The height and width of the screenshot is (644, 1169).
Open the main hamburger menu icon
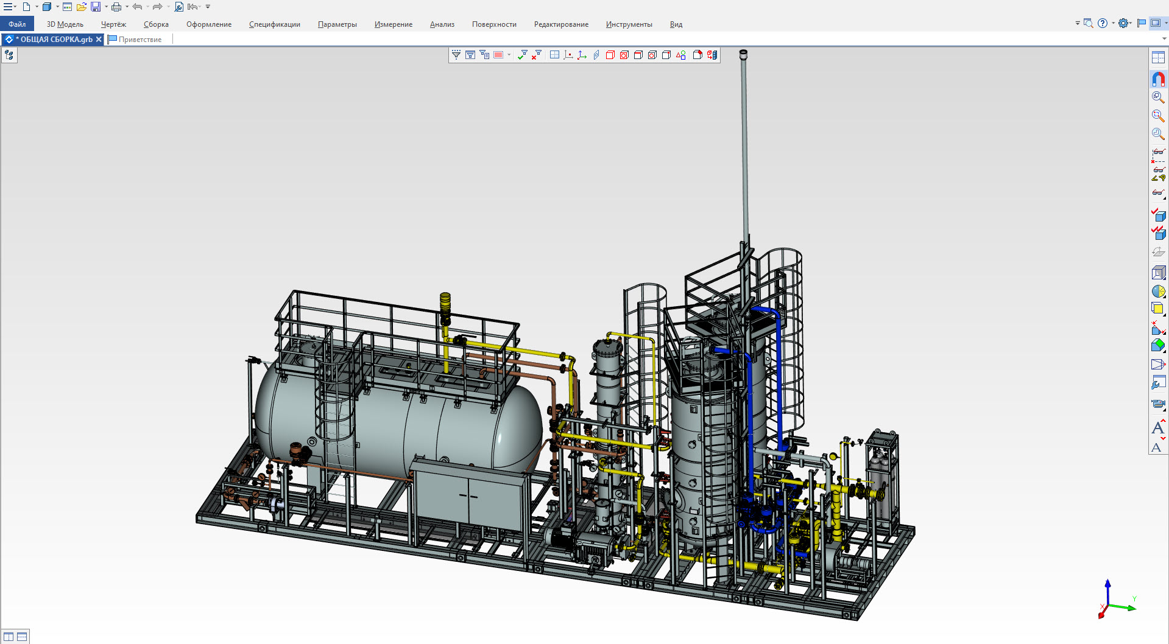8,7
